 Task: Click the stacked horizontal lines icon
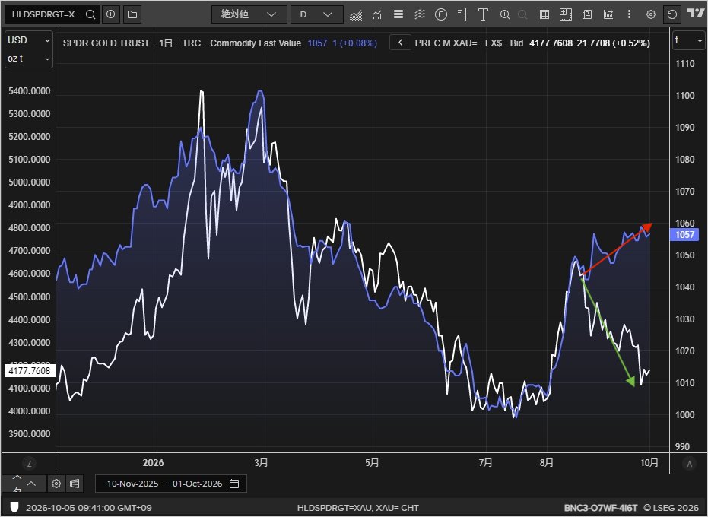tap(398, 14)
